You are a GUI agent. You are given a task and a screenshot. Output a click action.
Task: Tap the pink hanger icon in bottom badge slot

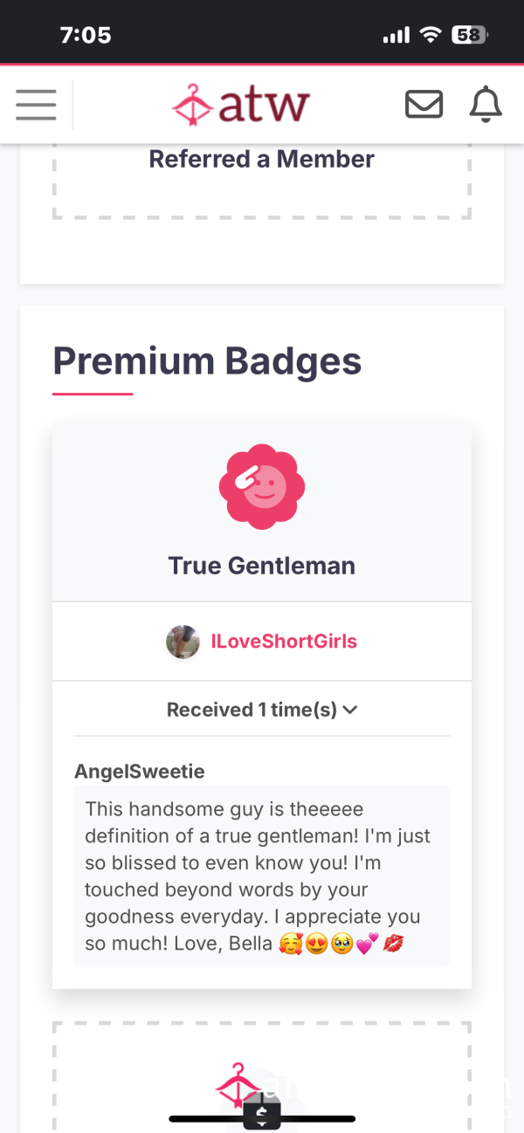pyautogui.click(x=239, y=1085)
